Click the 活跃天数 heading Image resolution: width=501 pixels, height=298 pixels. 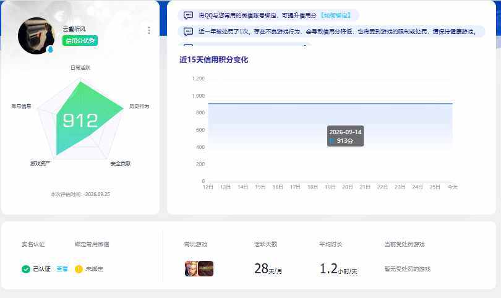[265, 244]
